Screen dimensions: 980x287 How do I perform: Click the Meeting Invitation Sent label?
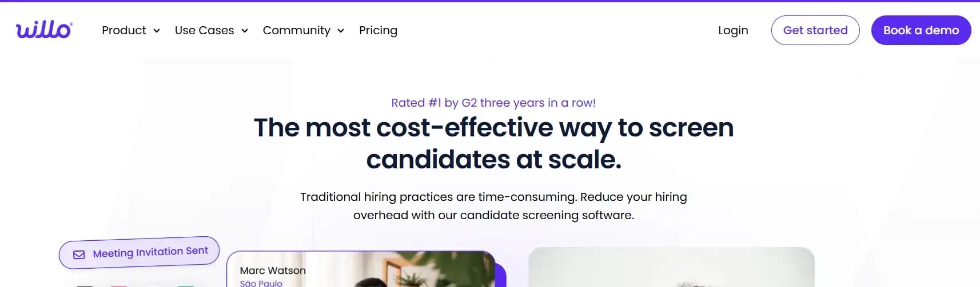click(x=150, y=252)
